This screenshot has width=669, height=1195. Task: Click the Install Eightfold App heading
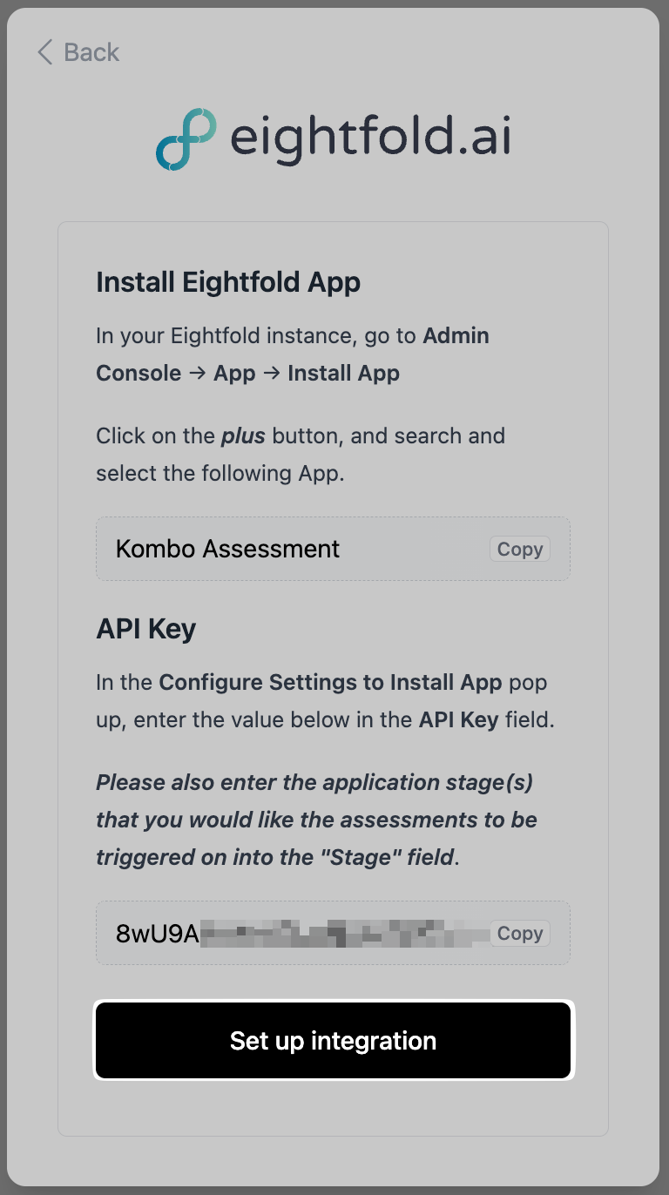click(x=228, y=283)
